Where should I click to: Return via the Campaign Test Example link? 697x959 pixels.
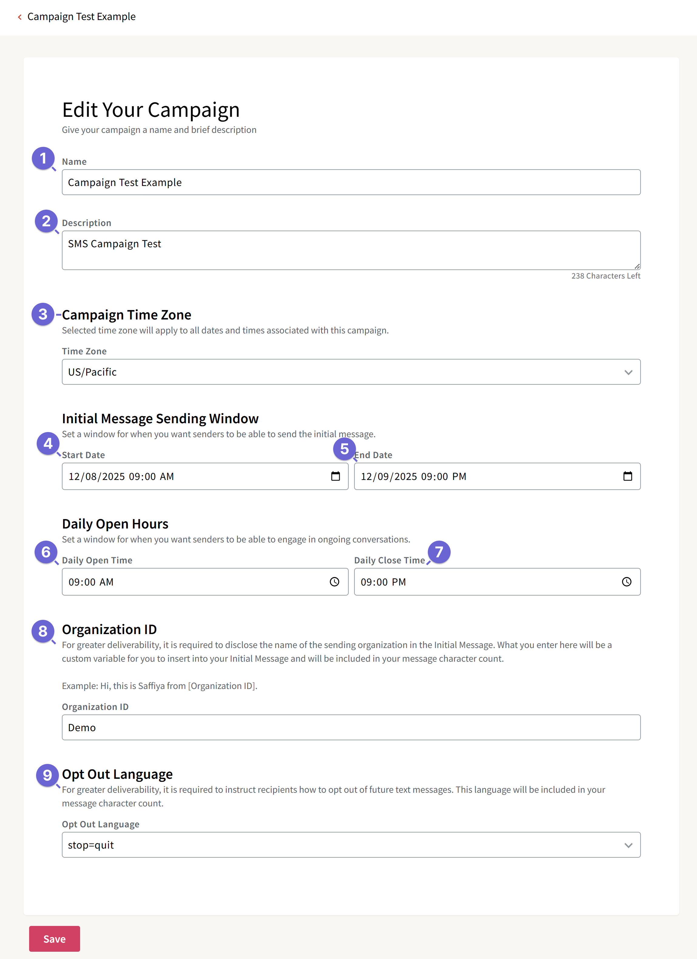pos(82,16)
